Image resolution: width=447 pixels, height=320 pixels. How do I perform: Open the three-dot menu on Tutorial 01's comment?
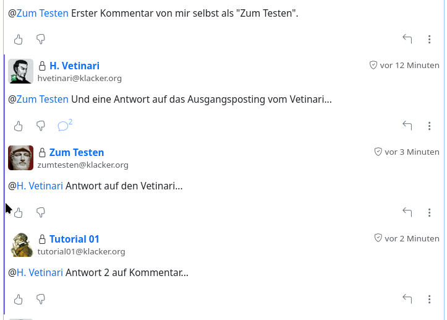pyautogui.click(x=430, y=300)
